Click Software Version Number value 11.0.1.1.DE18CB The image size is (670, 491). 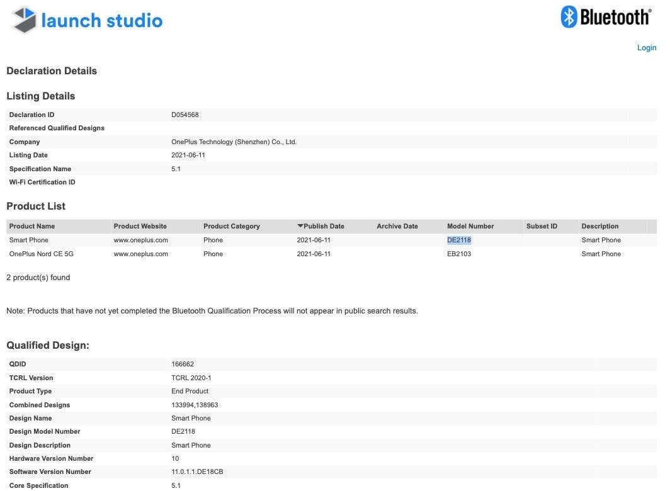197,471
